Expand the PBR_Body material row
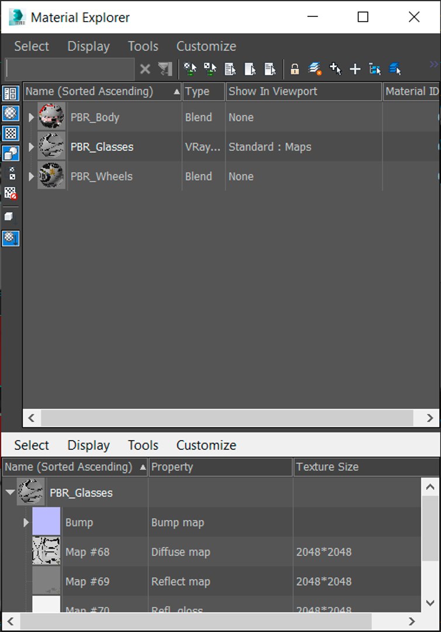 [31, 117]
